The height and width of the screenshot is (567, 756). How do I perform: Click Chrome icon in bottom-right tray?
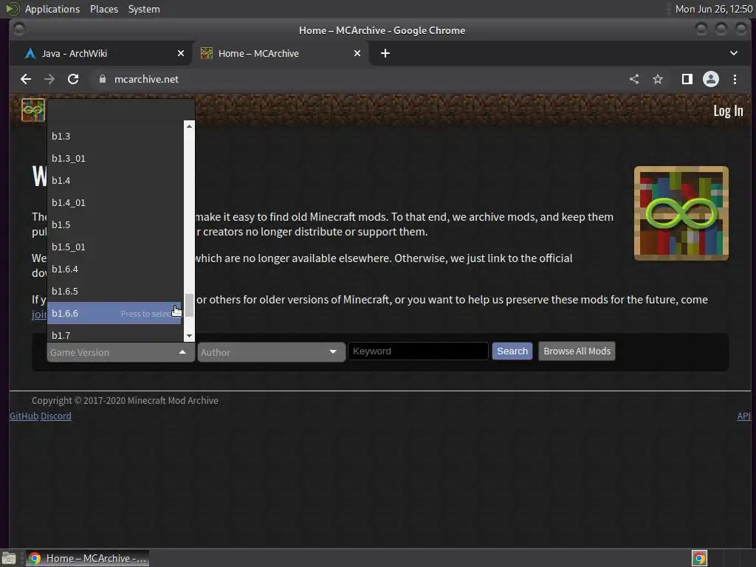(x=699, y=558)
